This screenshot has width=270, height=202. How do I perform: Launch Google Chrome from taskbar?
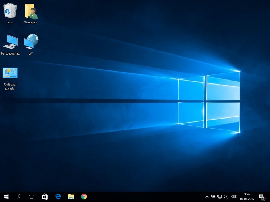[84, 197]
